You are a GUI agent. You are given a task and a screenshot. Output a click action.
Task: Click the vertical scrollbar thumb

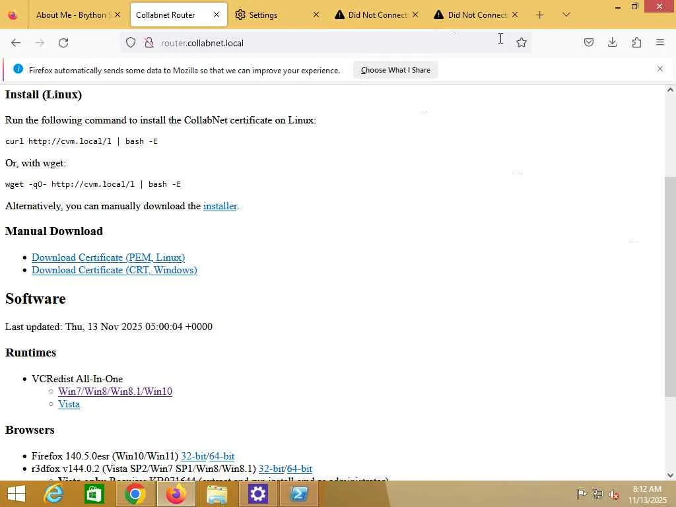coord(670,287)
